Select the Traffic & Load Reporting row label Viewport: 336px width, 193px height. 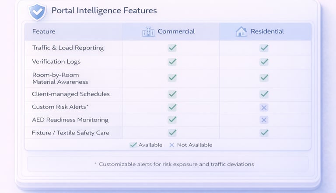pos(68,48)
